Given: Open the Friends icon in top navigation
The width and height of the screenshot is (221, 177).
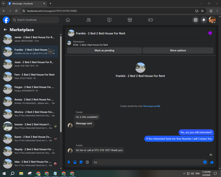Looking at the screenshot, I should [x=88, y=20].
